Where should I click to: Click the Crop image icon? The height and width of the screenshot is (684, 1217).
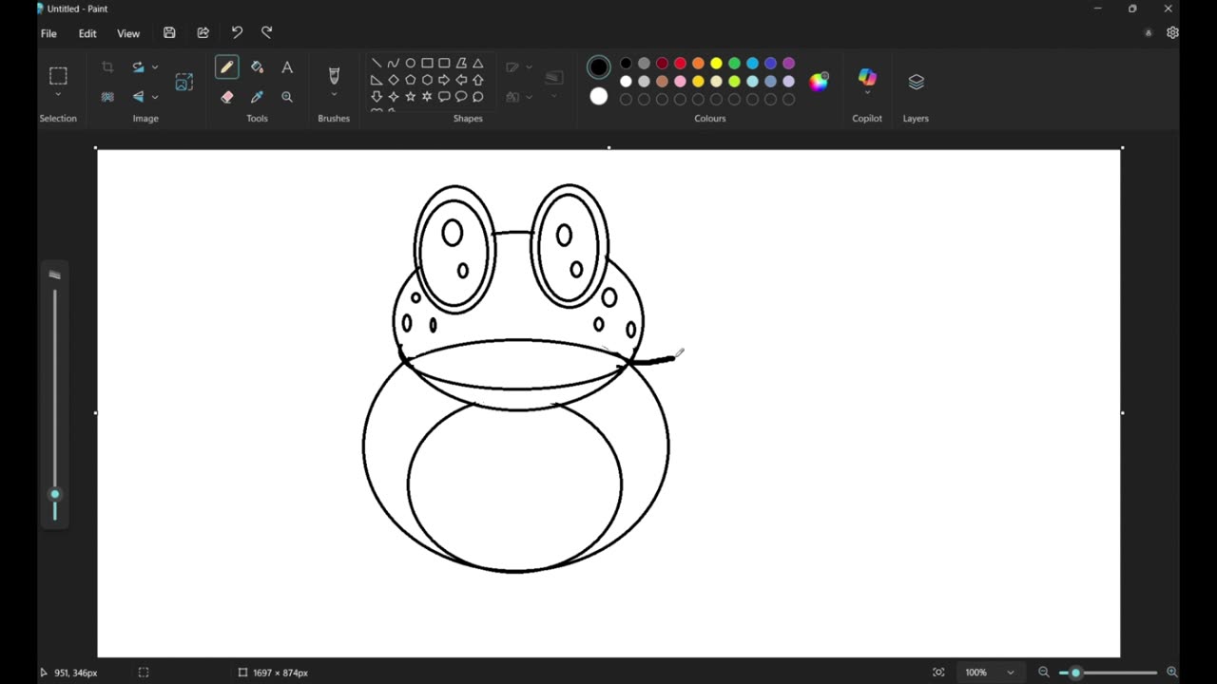tap(107, 67)
